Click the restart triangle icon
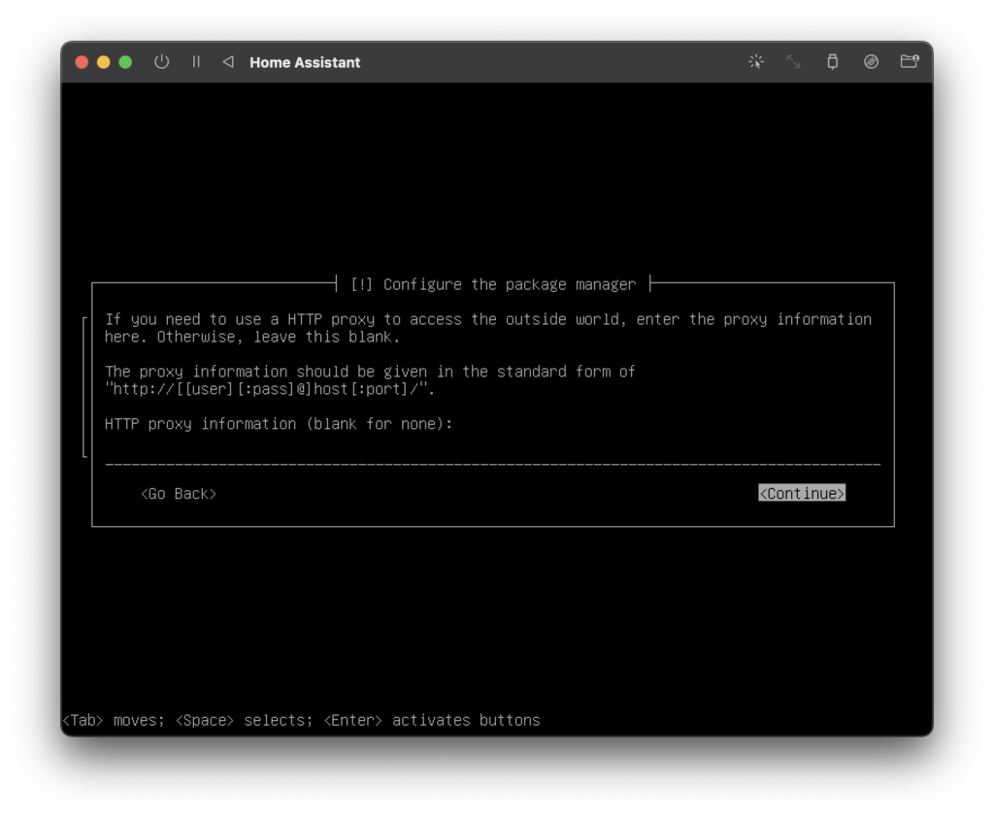The height and width of the screenshot is (817, 994). [228, 61]
